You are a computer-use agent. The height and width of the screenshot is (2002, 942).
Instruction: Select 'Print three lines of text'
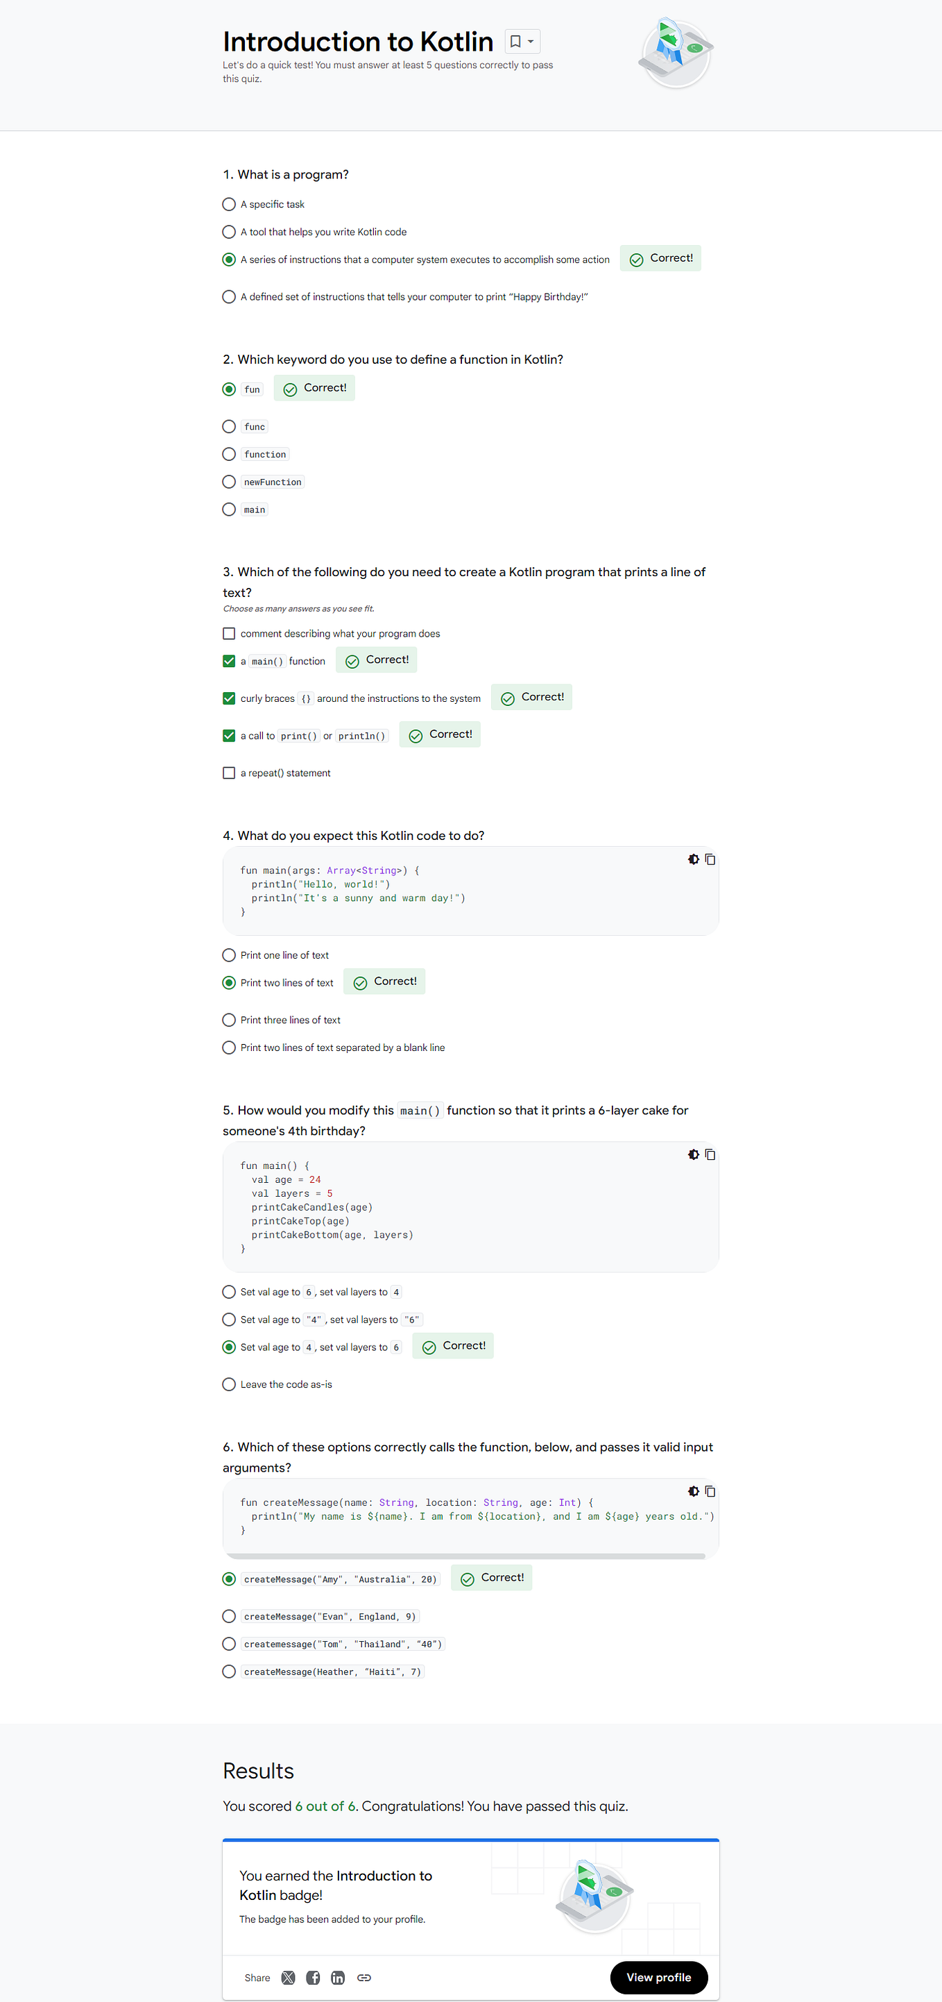tap(229, 1020)
